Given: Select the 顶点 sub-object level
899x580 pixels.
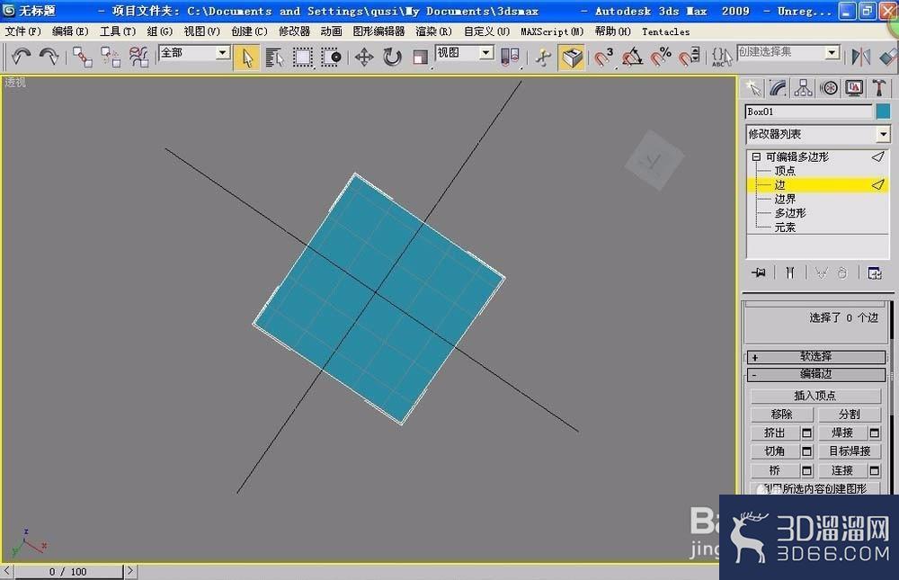Looking at the screenshot, I should 785,170.
